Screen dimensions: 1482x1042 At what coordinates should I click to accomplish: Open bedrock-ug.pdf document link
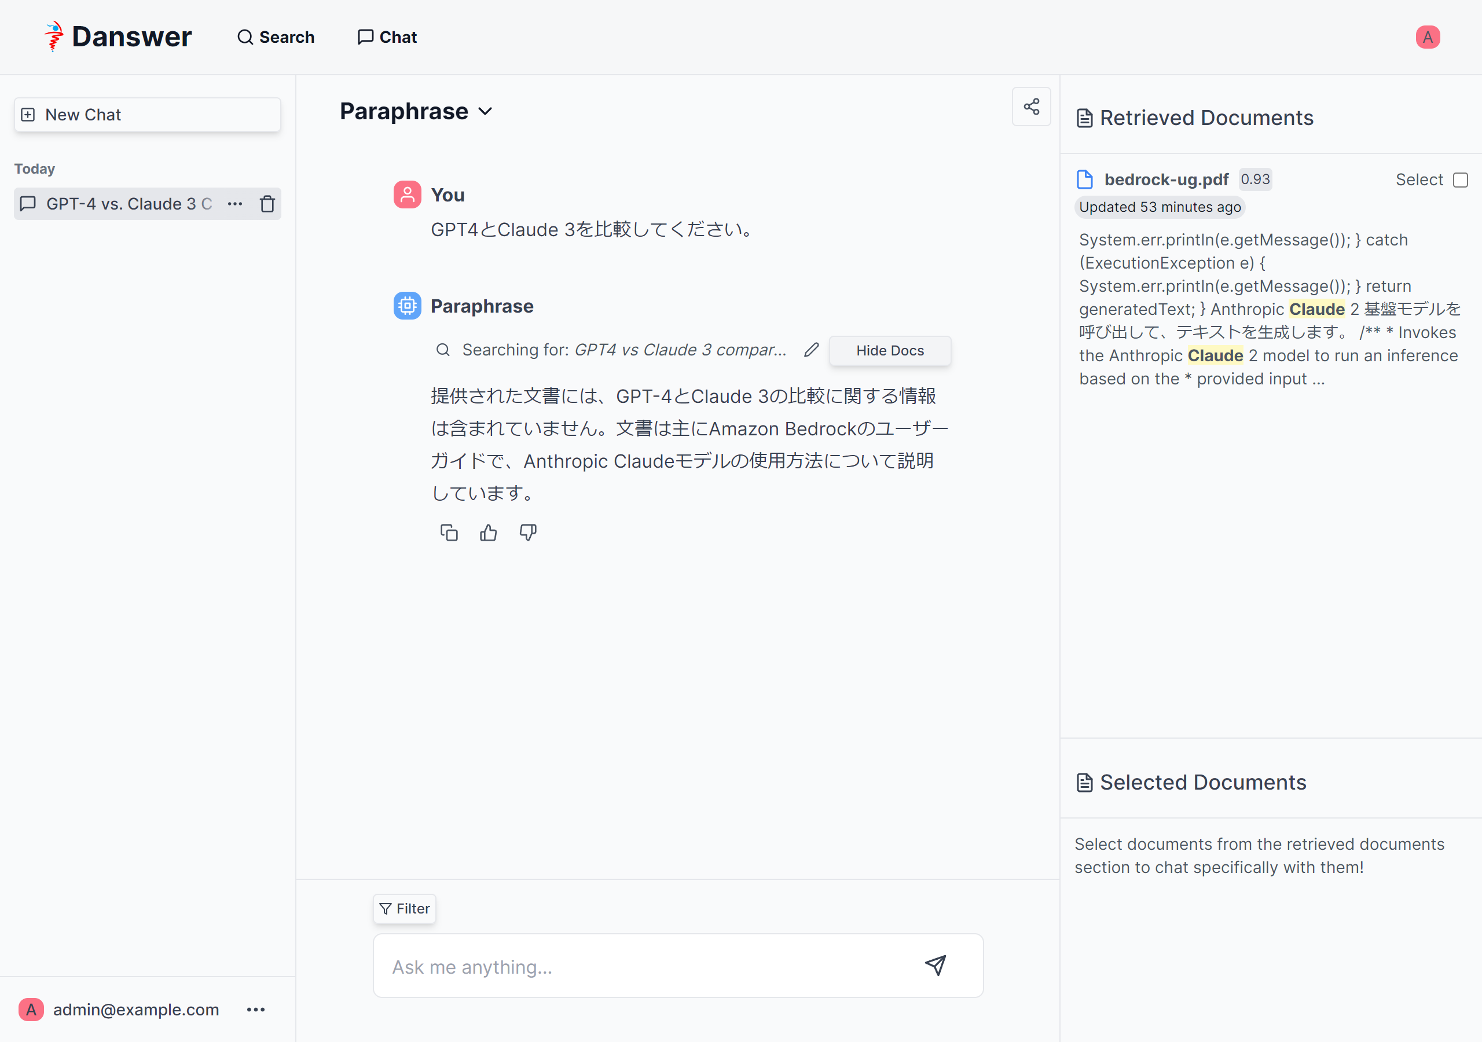click(x=1166, y=179)
